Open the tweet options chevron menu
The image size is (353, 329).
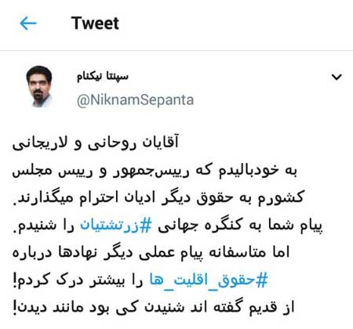pos(337,77)
